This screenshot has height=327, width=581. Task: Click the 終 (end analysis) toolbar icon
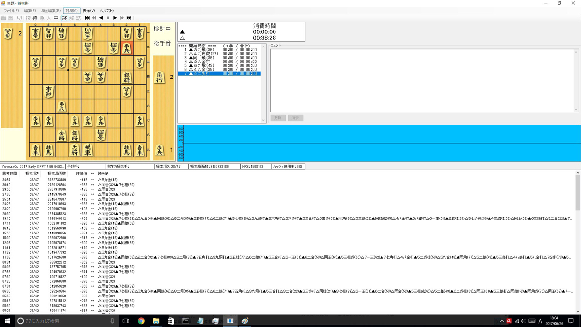click(x=64, y=18)
